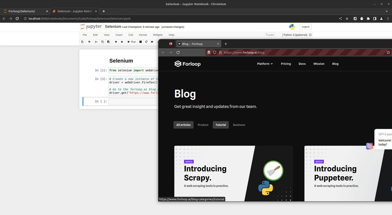Filter blog by Tutorial category

click(221, 125)
